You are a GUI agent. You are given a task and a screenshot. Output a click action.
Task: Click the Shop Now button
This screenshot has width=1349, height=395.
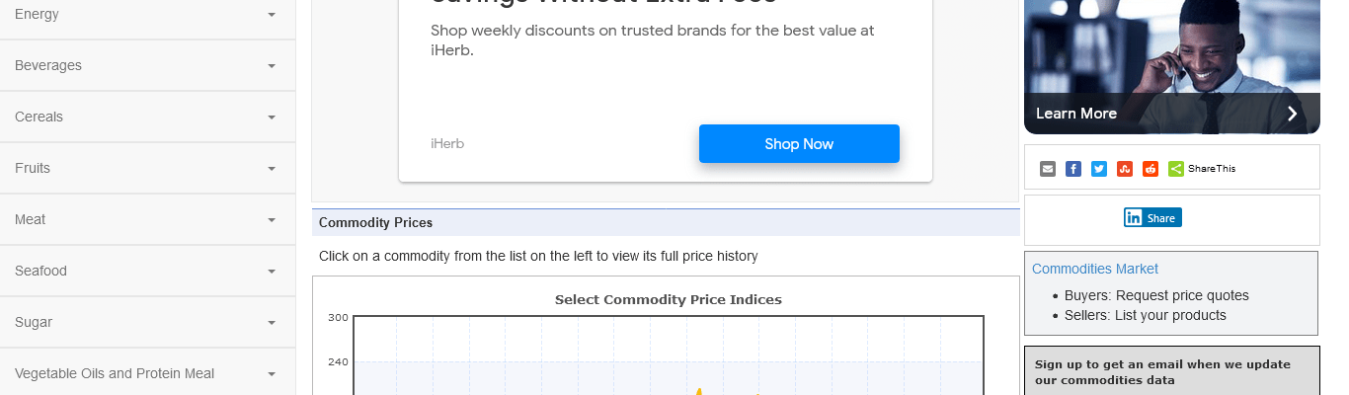click(x=799, y=144)
